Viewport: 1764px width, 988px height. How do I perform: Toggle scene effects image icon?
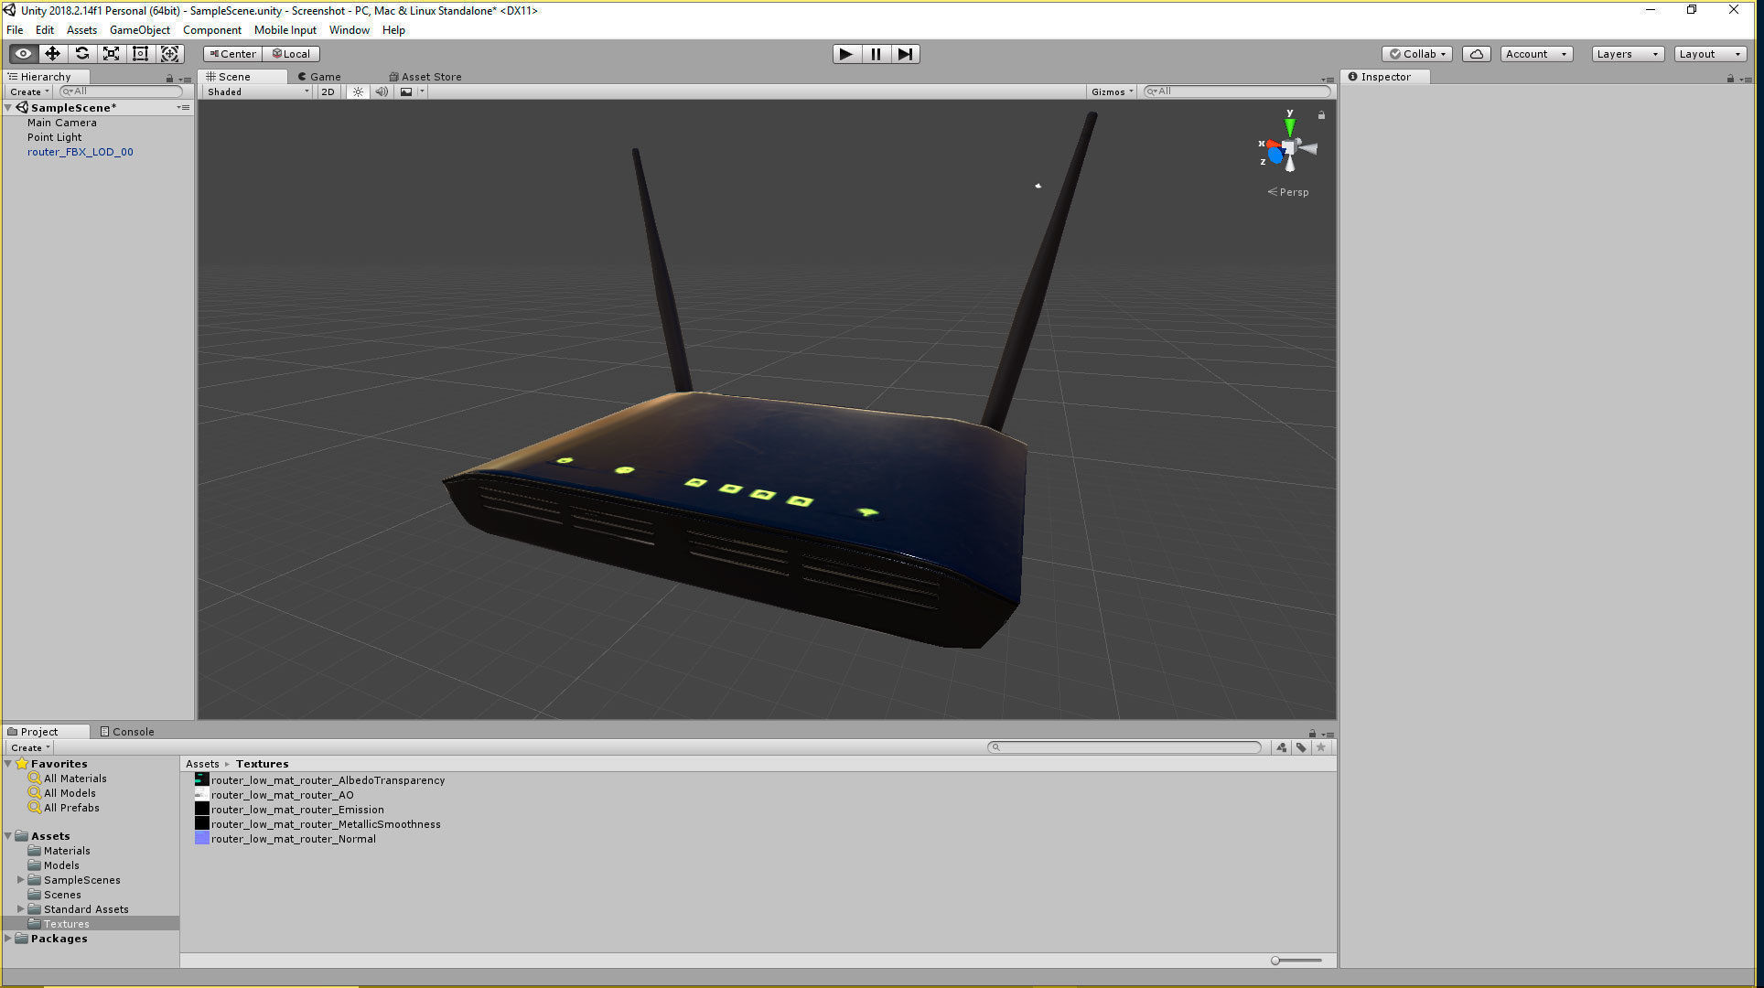406,91
